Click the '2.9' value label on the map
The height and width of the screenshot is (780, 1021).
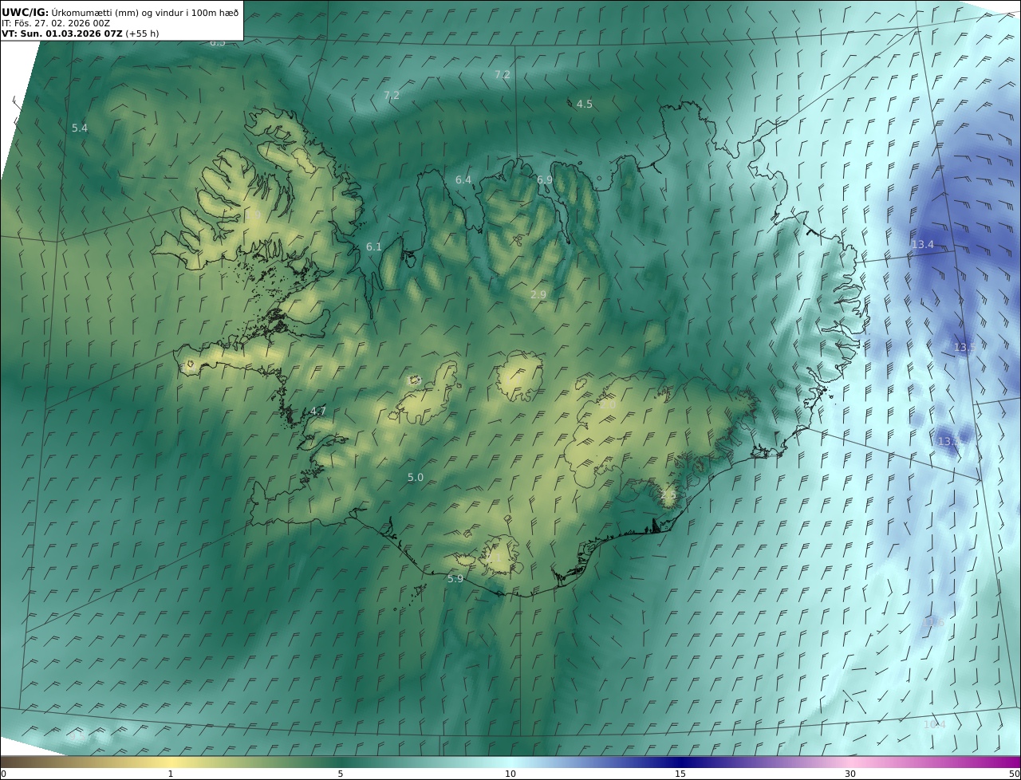(538, 294)
